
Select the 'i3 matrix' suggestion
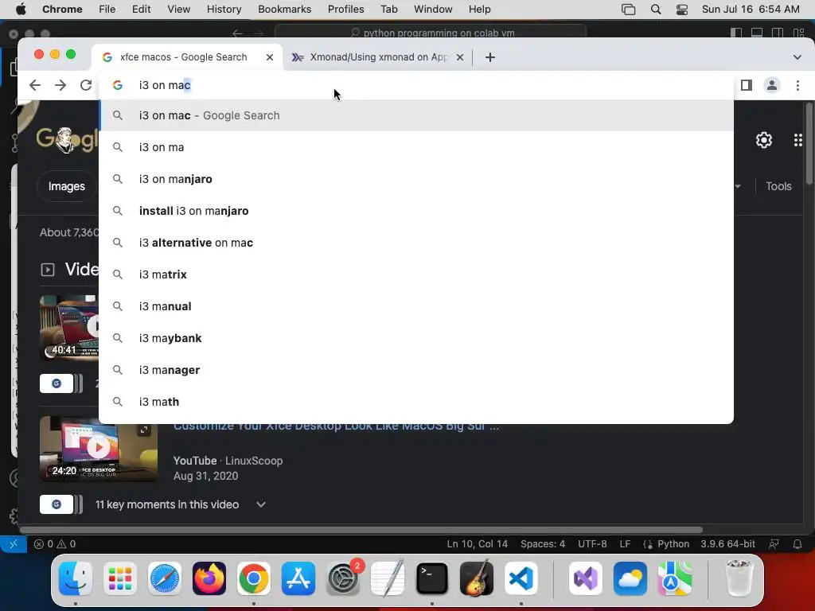click(415, 274)
